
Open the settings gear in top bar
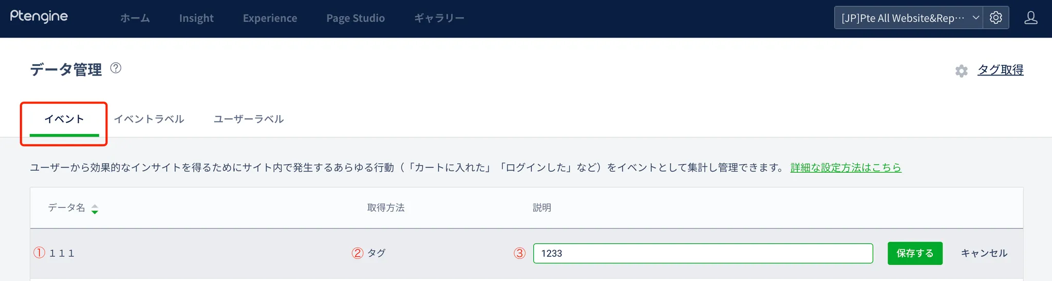coord(995,17)
